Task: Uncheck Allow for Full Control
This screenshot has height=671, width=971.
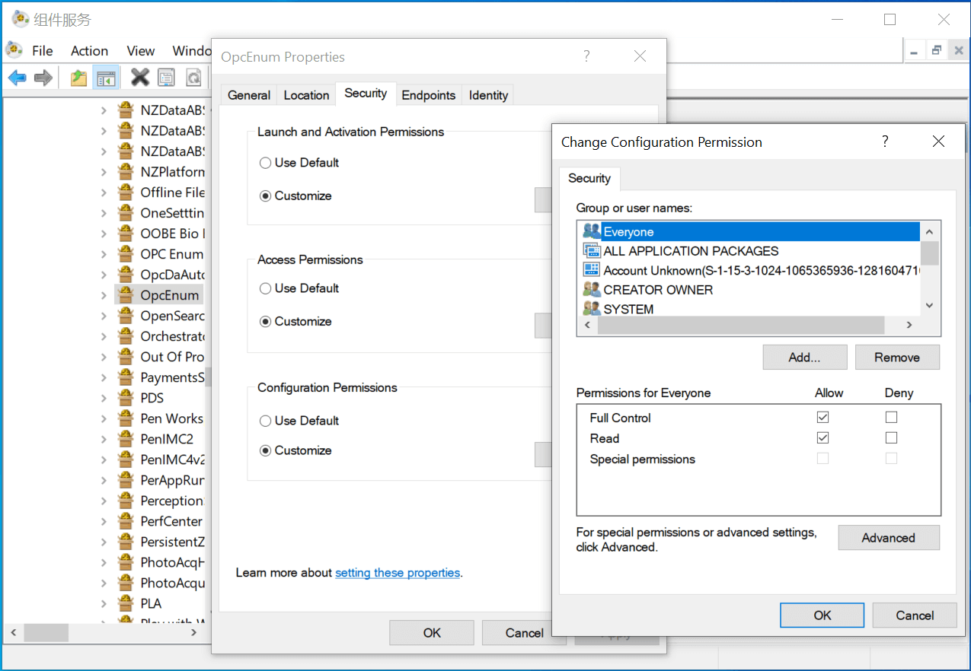Action: 822,418
